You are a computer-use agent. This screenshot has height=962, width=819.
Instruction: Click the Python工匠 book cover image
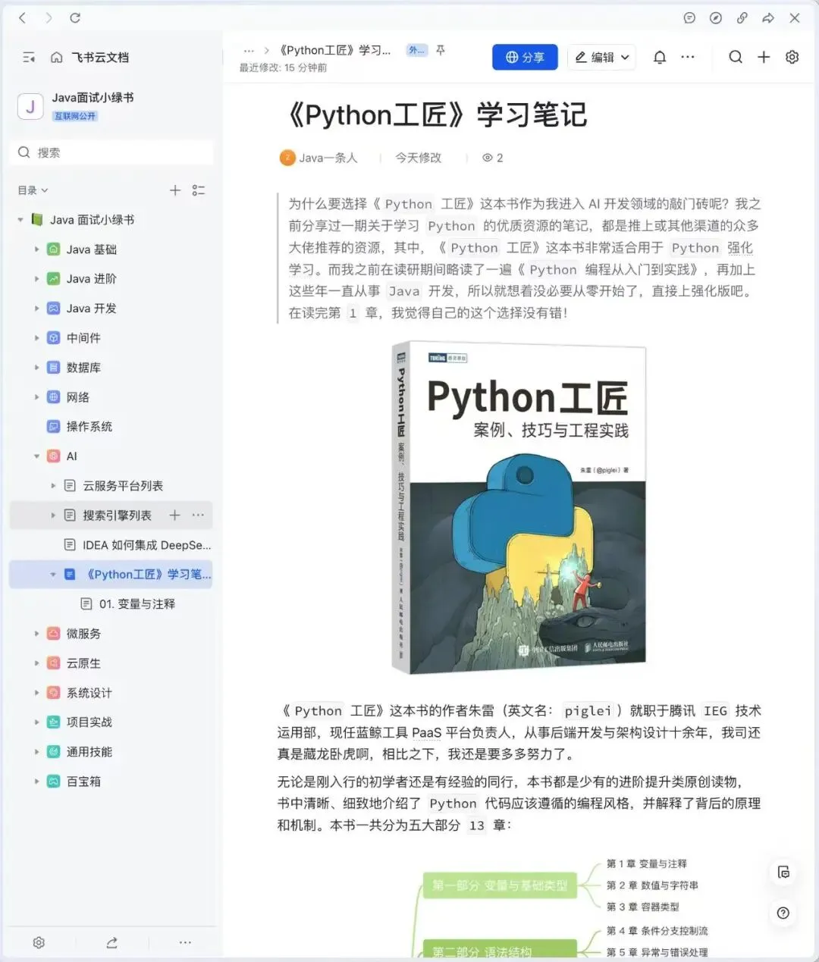point(519,508)
